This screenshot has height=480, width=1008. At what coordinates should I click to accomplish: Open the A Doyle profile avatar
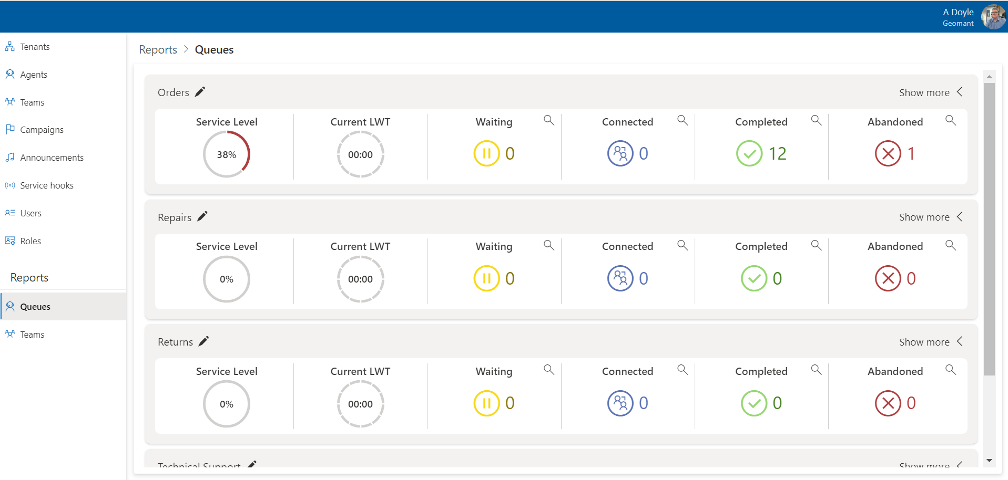point(993,16)
